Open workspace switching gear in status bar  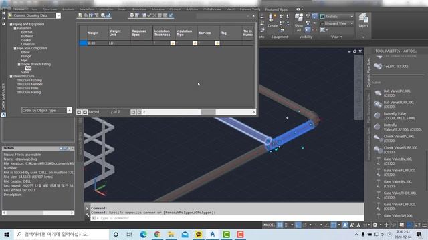(x=375, y=225)
